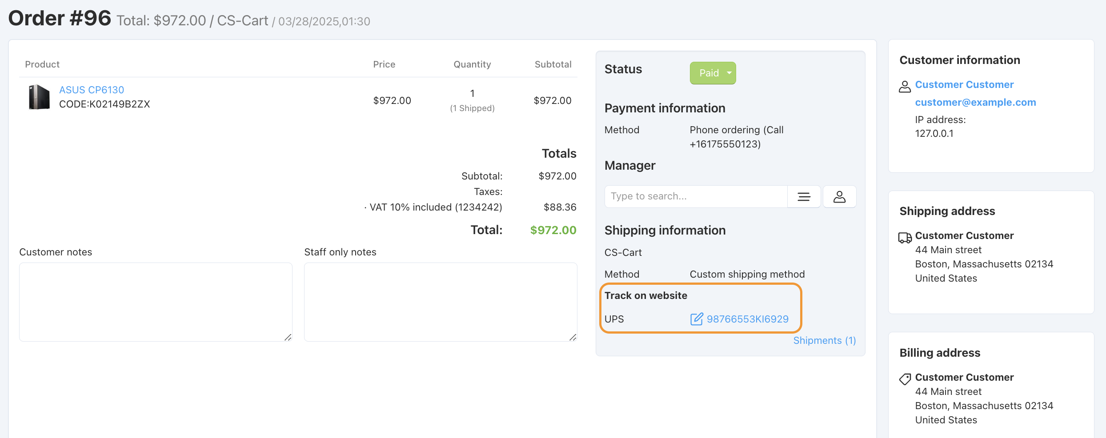1106x438 pixels.
Task: Open the ASUS CP6130 product link
Action: pos(92,90)
